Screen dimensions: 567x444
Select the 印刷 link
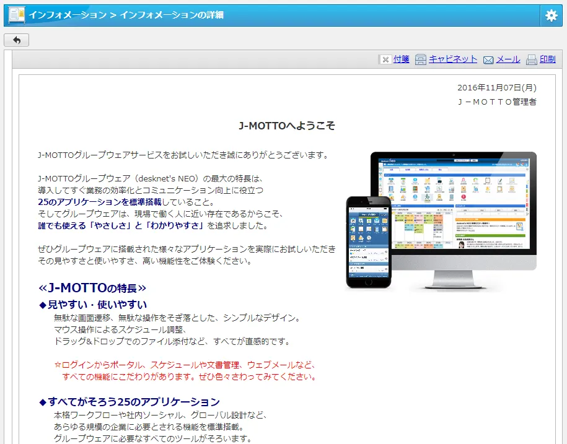point(547,59)
